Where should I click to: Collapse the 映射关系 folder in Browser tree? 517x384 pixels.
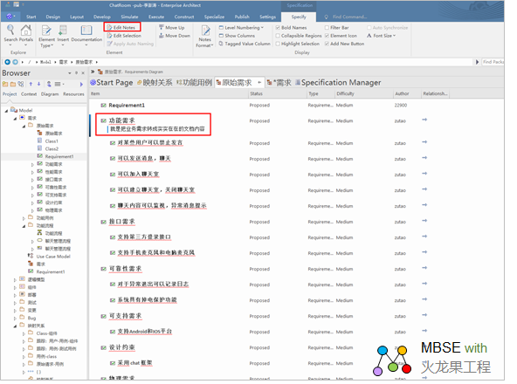click(x=15, y=326)
